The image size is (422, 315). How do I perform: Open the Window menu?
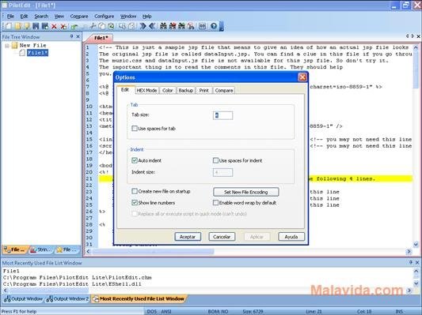tap(128, 17)
